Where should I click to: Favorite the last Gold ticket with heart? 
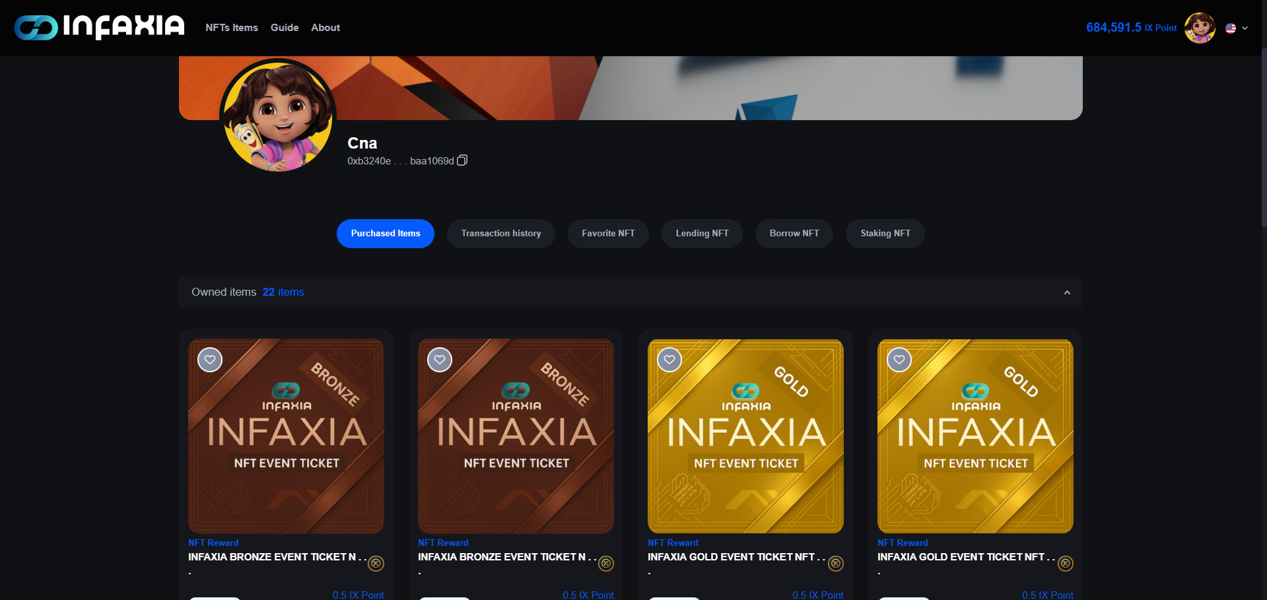click(899, 360)
